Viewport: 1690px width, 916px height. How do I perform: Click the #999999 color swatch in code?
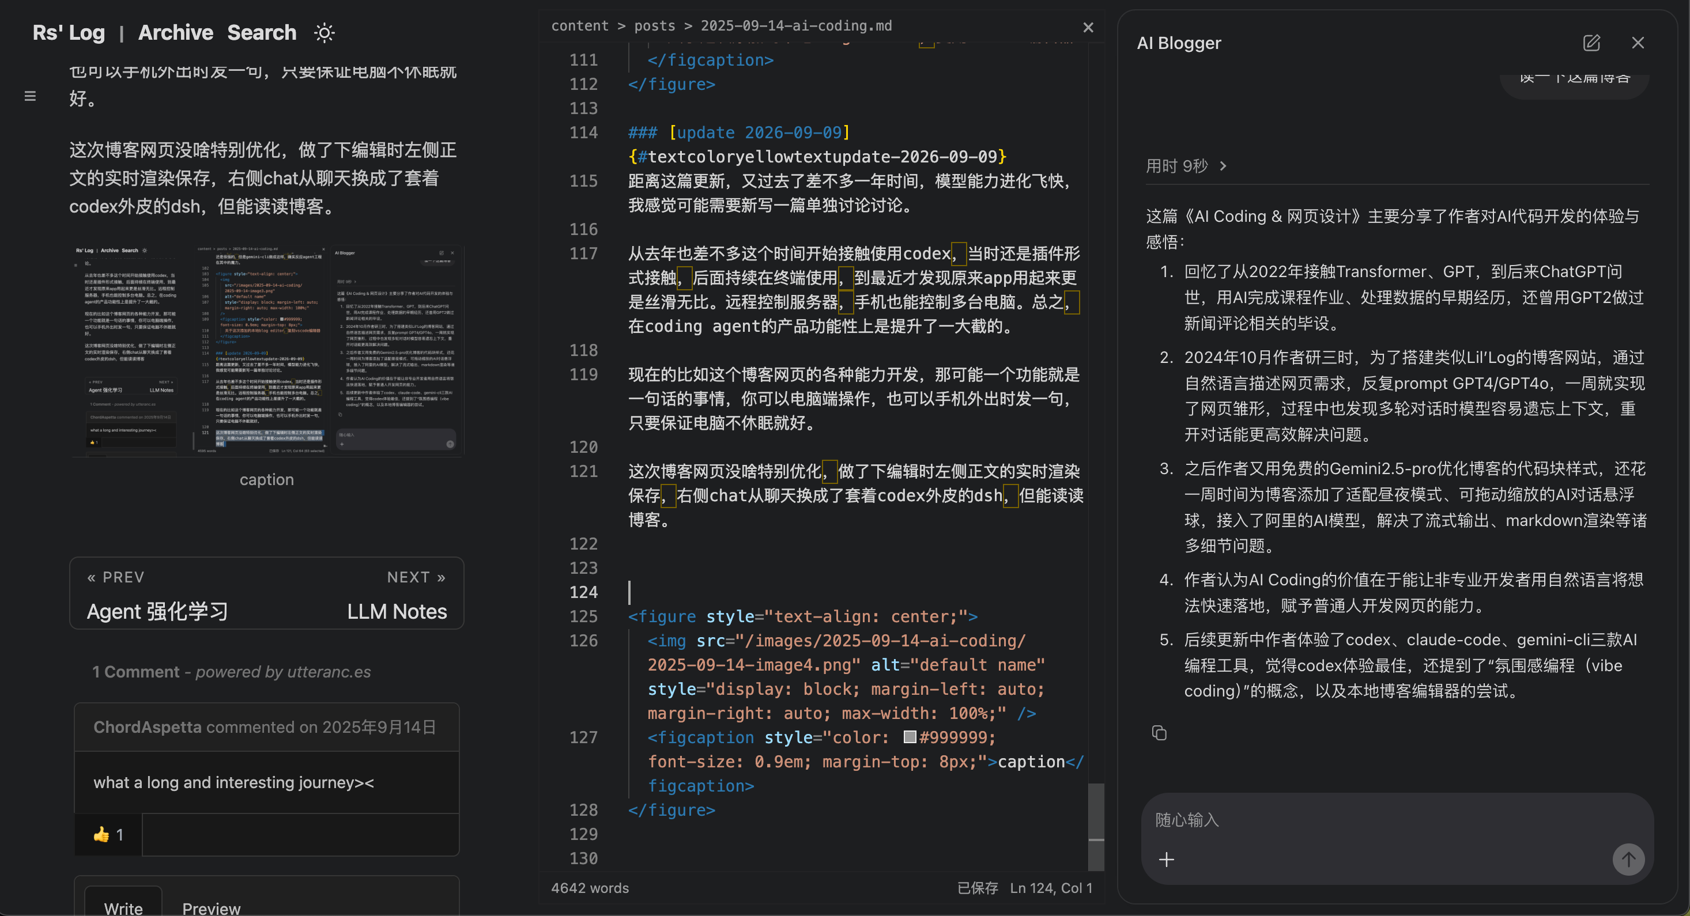(910, 737)
